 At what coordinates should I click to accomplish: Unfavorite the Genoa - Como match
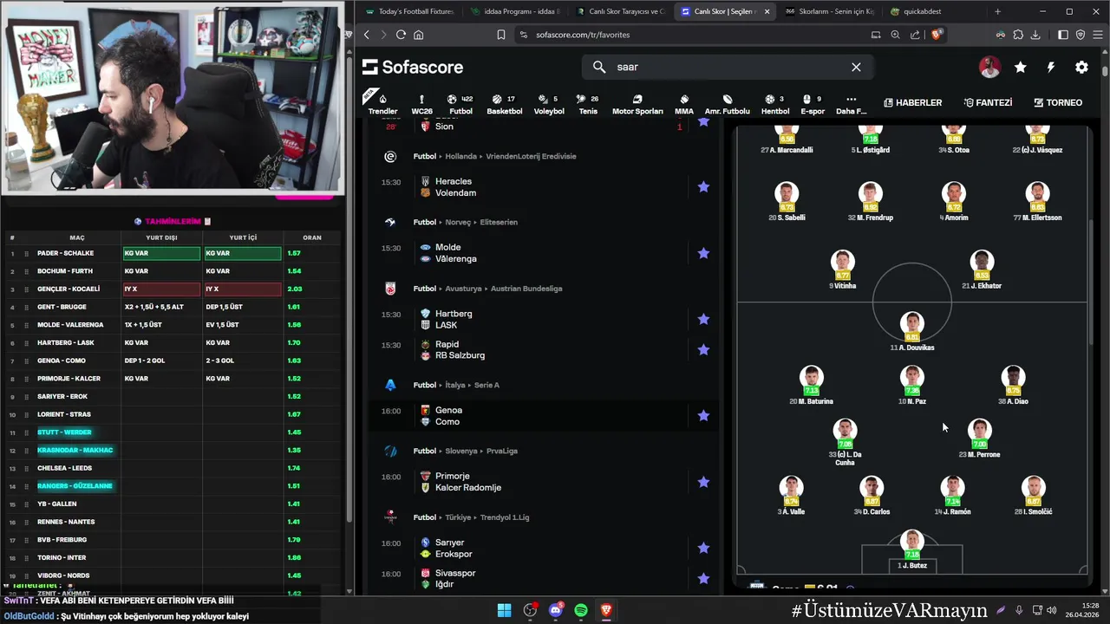[703, 415]
